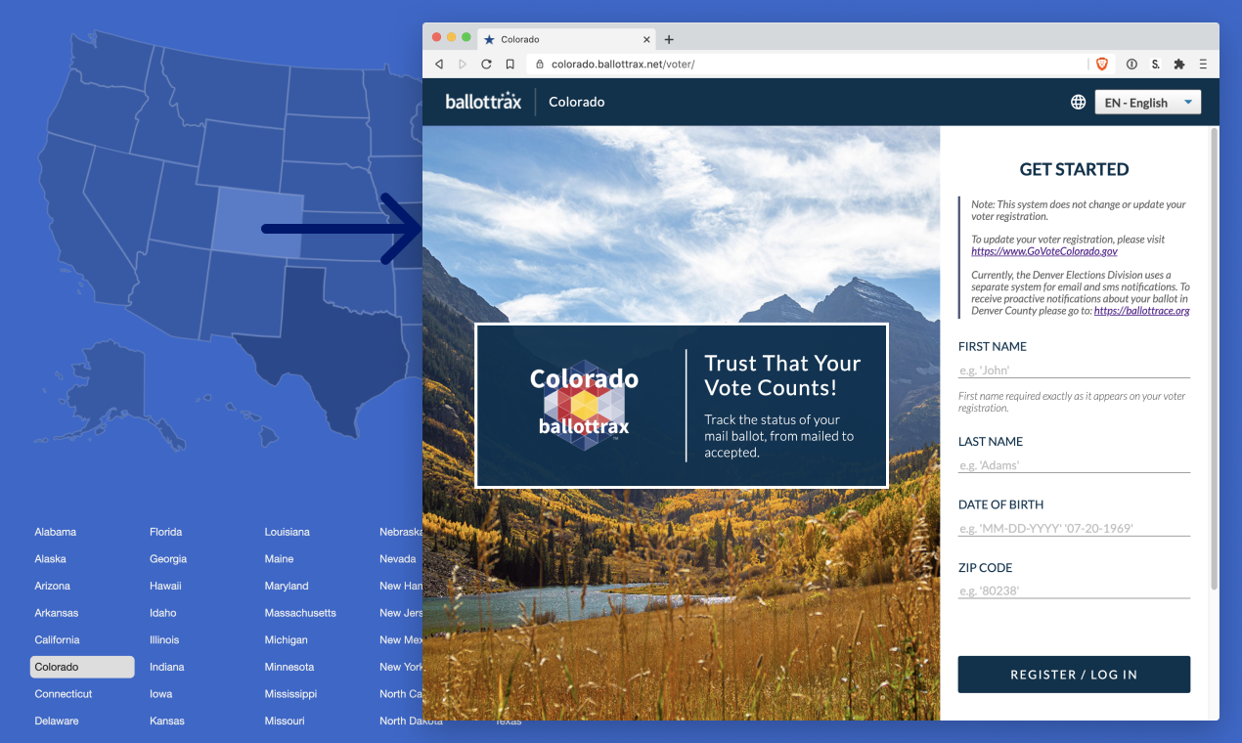Click the highlighted Colorado list entry
Image resolution: width=1242 pixels, height=743 pixels.
[82, 667]
